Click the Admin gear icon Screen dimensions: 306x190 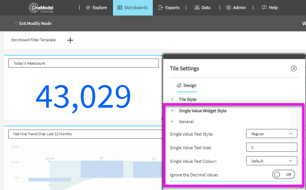pyautogui.click(x=229, y=8)
